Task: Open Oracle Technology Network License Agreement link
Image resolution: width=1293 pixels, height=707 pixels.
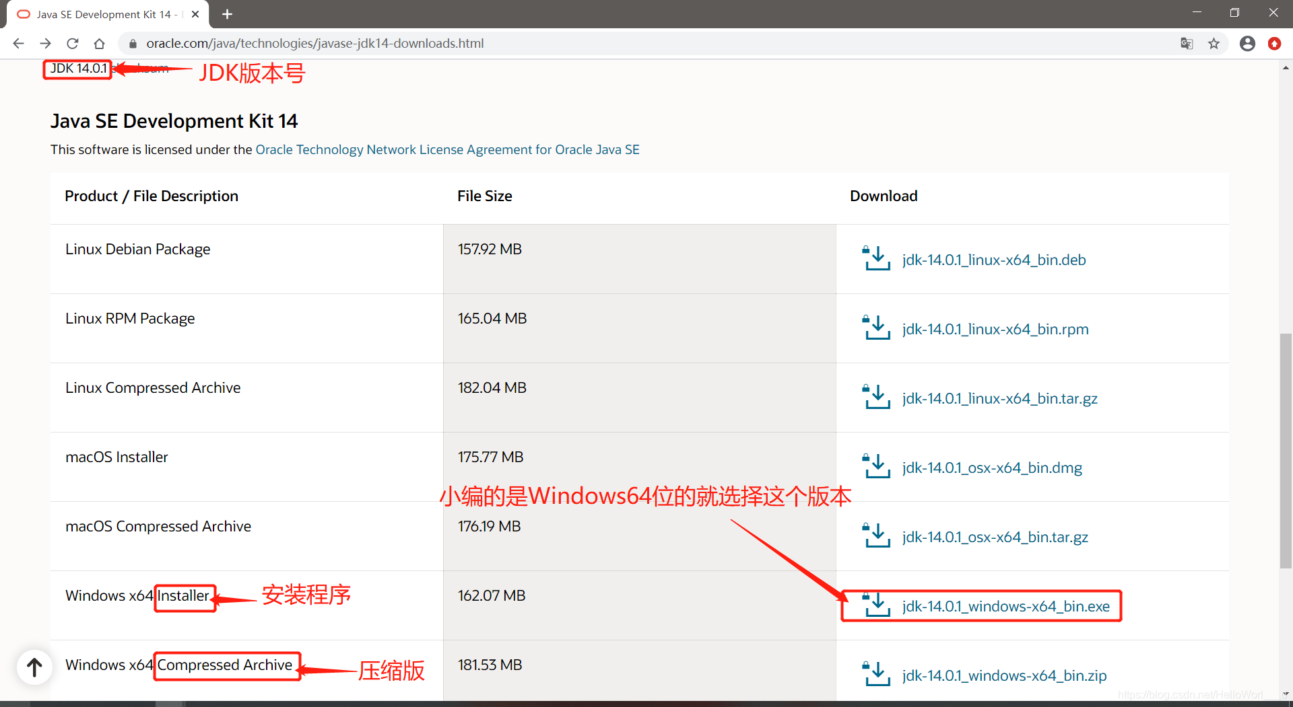Action: pos(447,149)
